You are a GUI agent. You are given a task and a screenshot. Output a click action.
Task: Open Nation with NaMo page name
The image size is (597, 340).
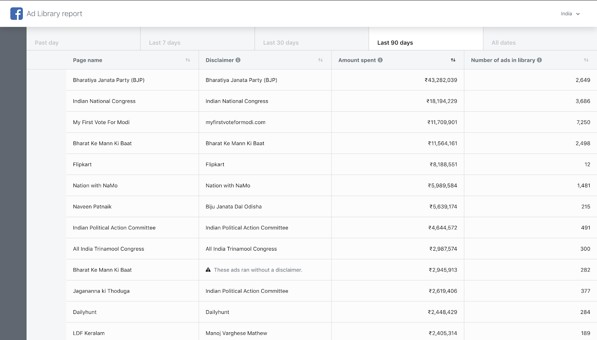[x=96, y=185]
